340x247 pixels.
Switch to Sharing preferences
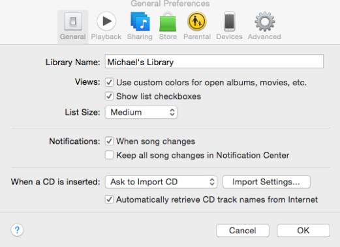coord(140,27)
